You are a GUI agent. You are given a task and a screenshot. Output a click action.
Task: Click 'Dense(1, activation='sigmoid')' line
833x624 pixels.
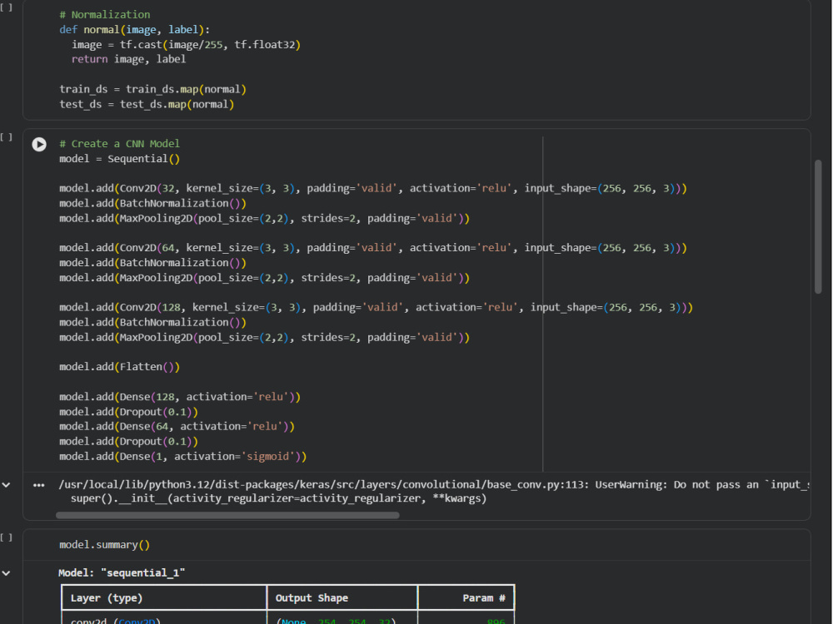(x=182, y=456)
